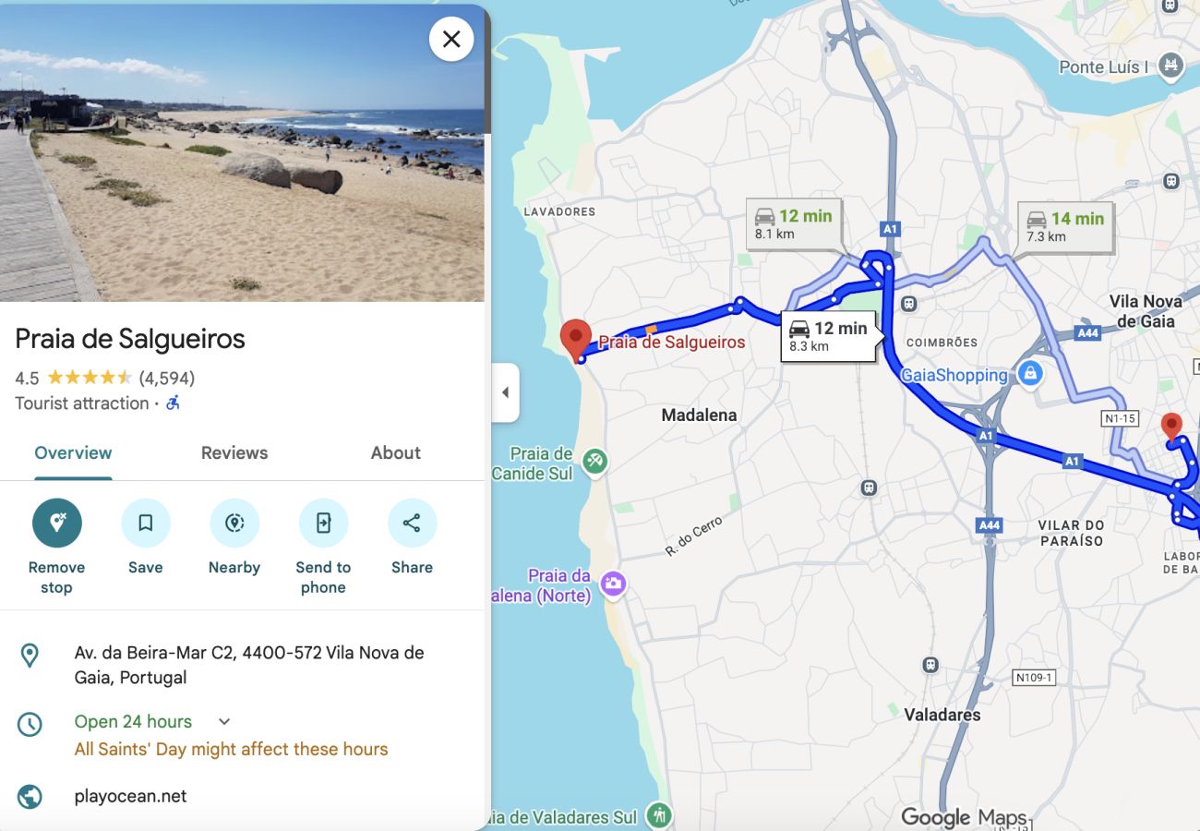Select the GaiaShopping map marker icon

pos(1031,374)
